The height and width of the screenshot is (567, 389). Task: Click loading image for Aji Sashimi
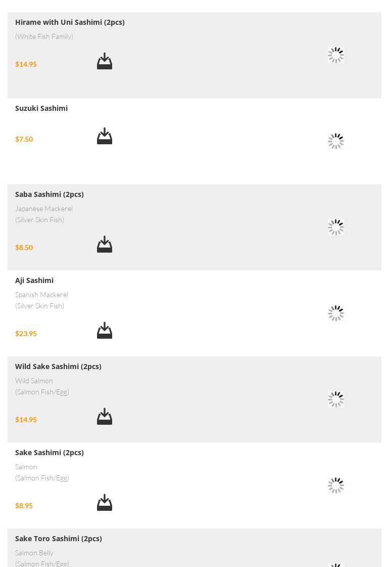[x=335, y=313]
